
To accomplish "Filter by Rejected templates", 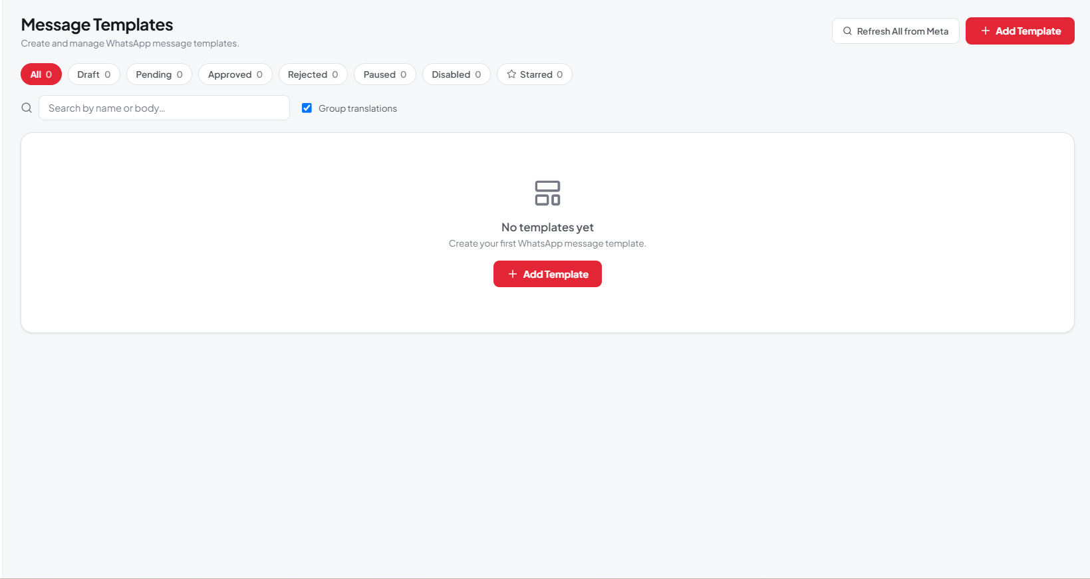I will 313,74.
